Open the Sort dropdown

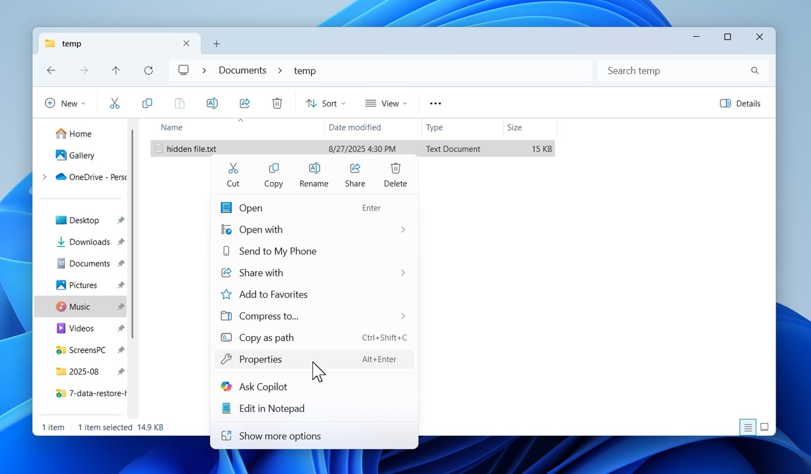click(x=325, y=104)
